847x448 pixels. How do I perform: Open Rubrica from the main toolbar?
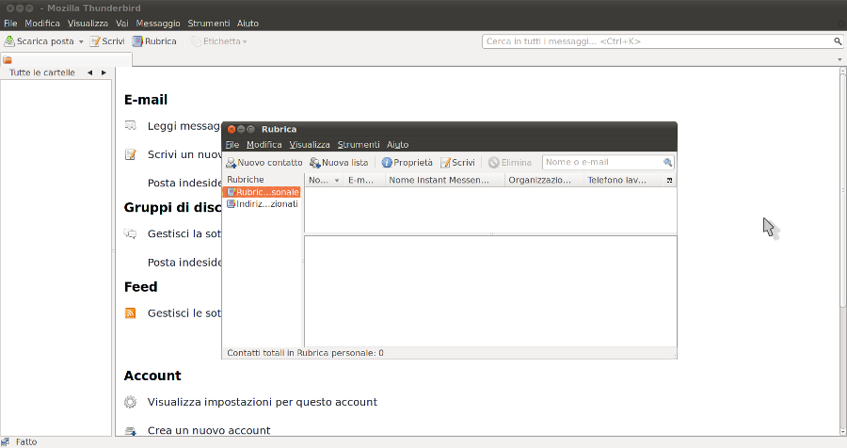[x=154, y=41]
